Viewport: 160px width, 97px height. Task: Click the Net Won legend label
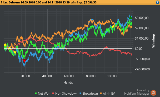(x=44, y=93)
